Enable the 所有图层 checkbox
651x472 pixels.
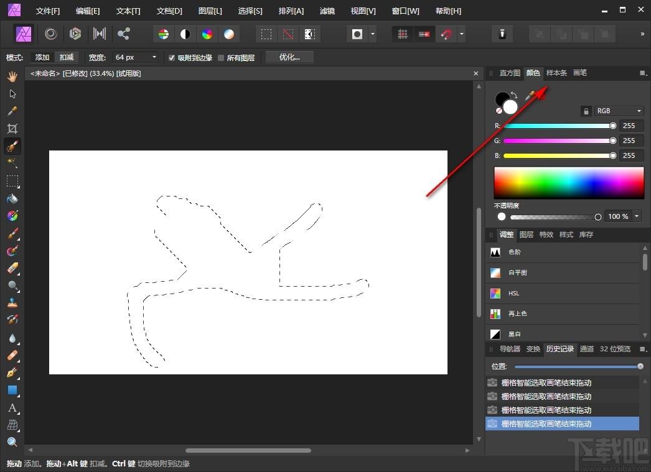click(221, 58)
